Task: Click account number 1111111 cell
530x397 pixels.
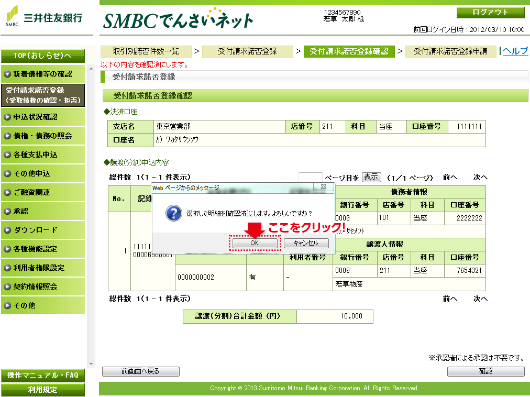Action: click(467, 126)
